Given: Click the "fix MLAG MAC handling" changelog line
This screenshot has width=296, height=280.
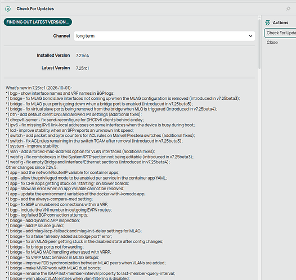Looking at the screenshot, I should point(59,252).
